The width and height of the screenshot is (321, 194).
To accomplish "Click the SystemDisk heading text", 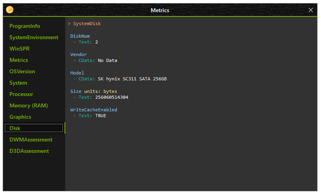I will click(x=87, y=24).
